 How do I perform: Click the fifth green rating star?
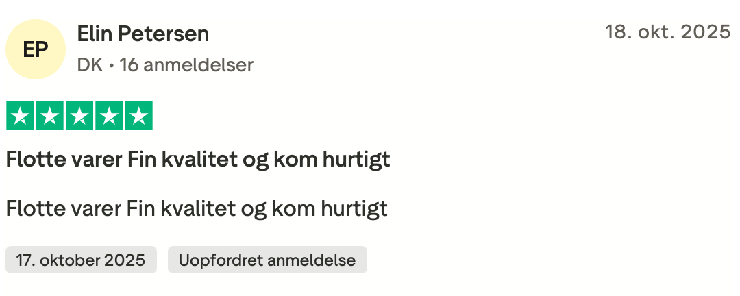click(138, 116)
